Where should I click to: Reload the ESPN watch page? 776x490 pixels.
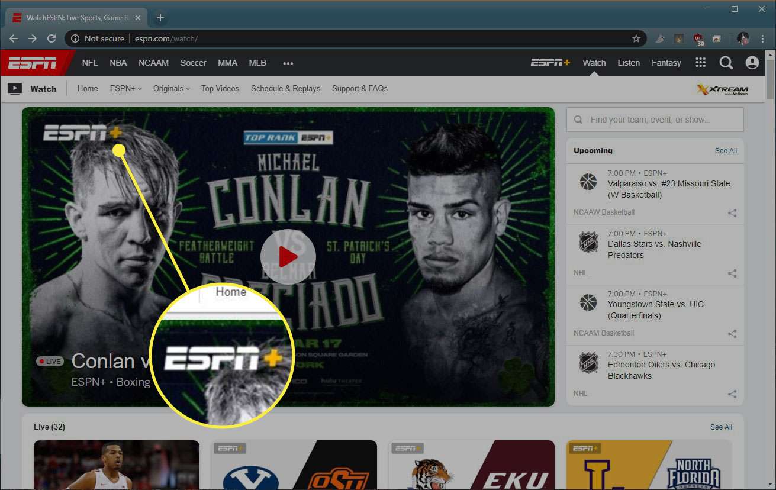[51, 38]
